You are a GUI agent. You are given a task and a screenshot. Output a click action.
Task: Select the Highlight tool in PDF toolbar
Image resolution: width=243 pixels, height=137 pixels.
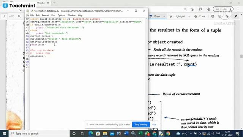(x=177, y=16)
